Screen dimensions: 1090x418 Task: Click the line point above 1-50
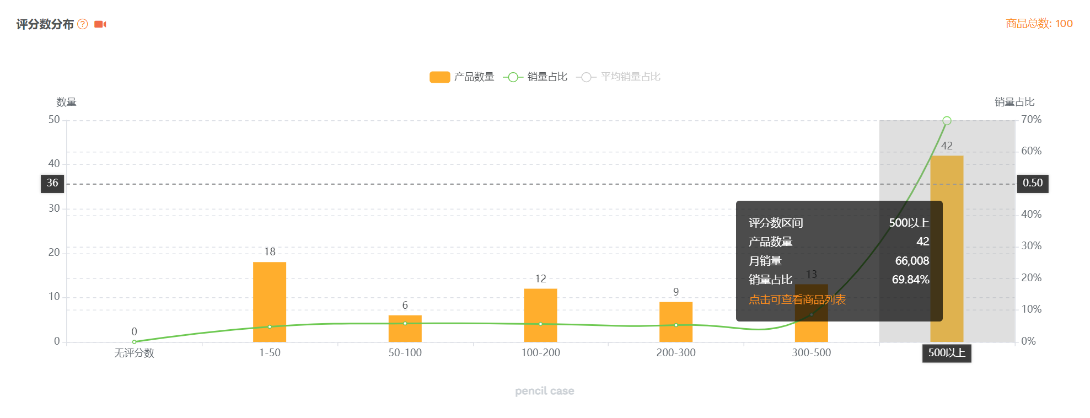[270, 327]
